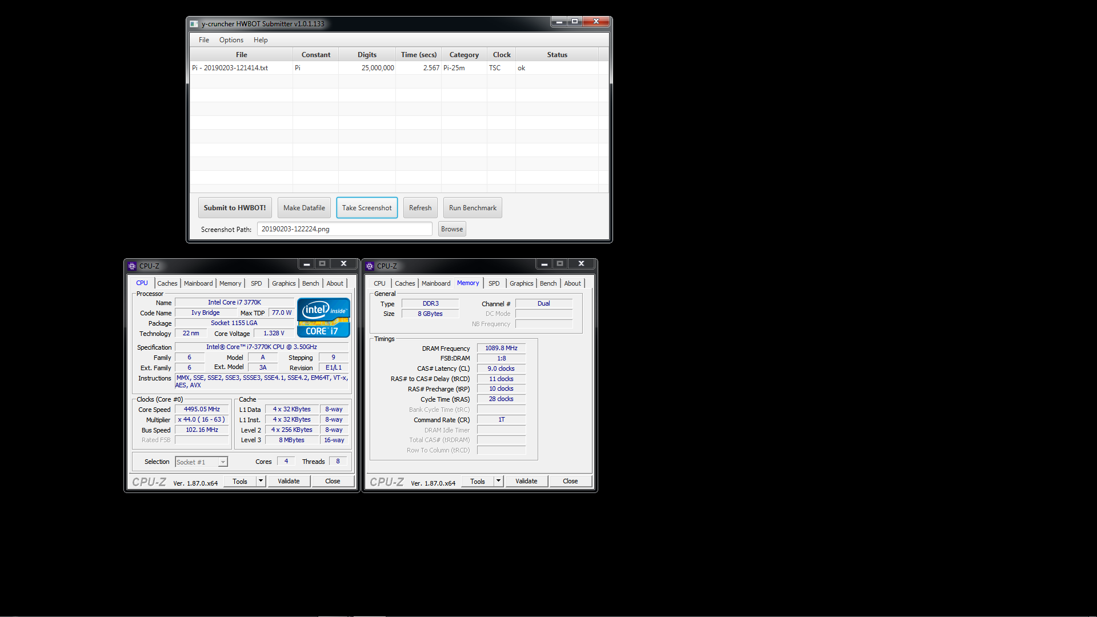Open the Options menu
This screenshot has width=1097, height=617.
click(231, 40)
